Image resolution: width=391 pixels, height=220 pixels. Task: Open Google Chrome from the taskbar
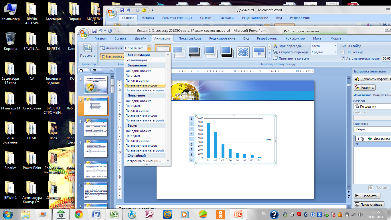click(79, 214)
